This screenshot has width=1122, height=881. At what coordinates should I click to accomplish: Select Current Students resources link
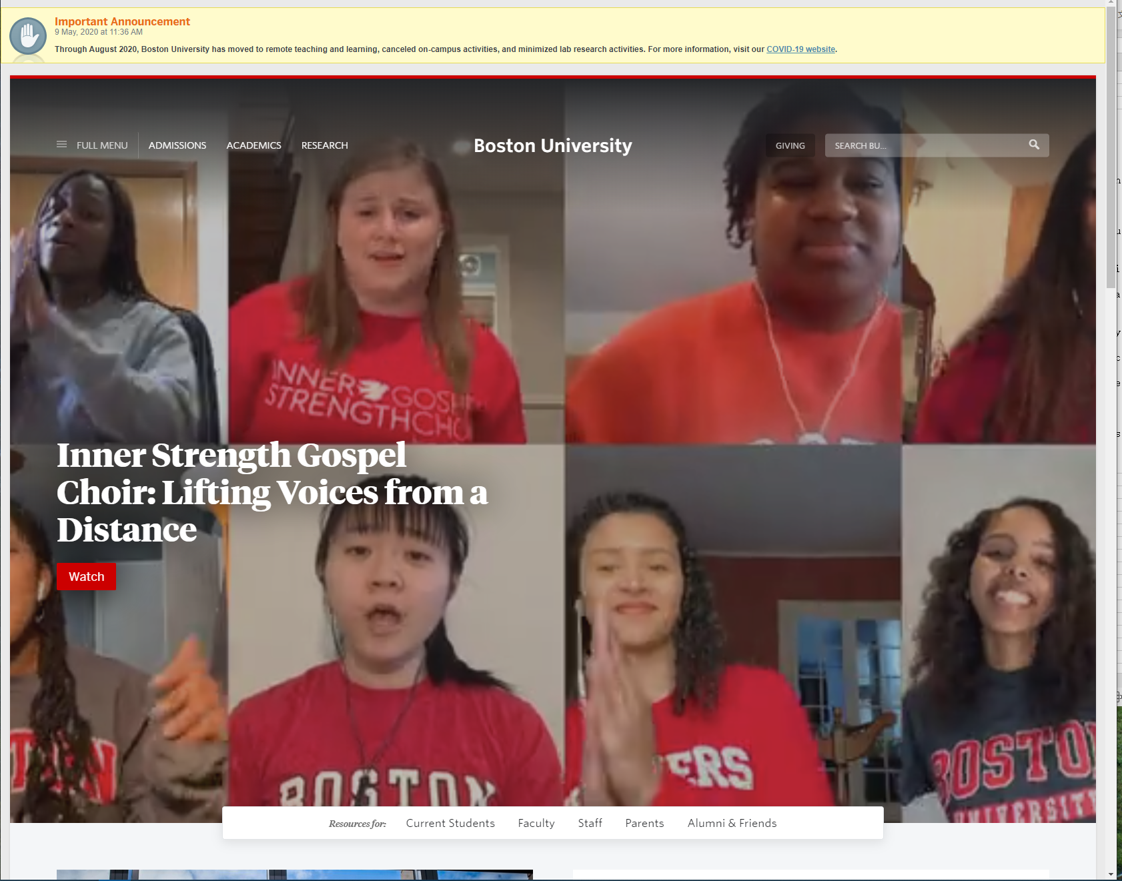[450, 823]
